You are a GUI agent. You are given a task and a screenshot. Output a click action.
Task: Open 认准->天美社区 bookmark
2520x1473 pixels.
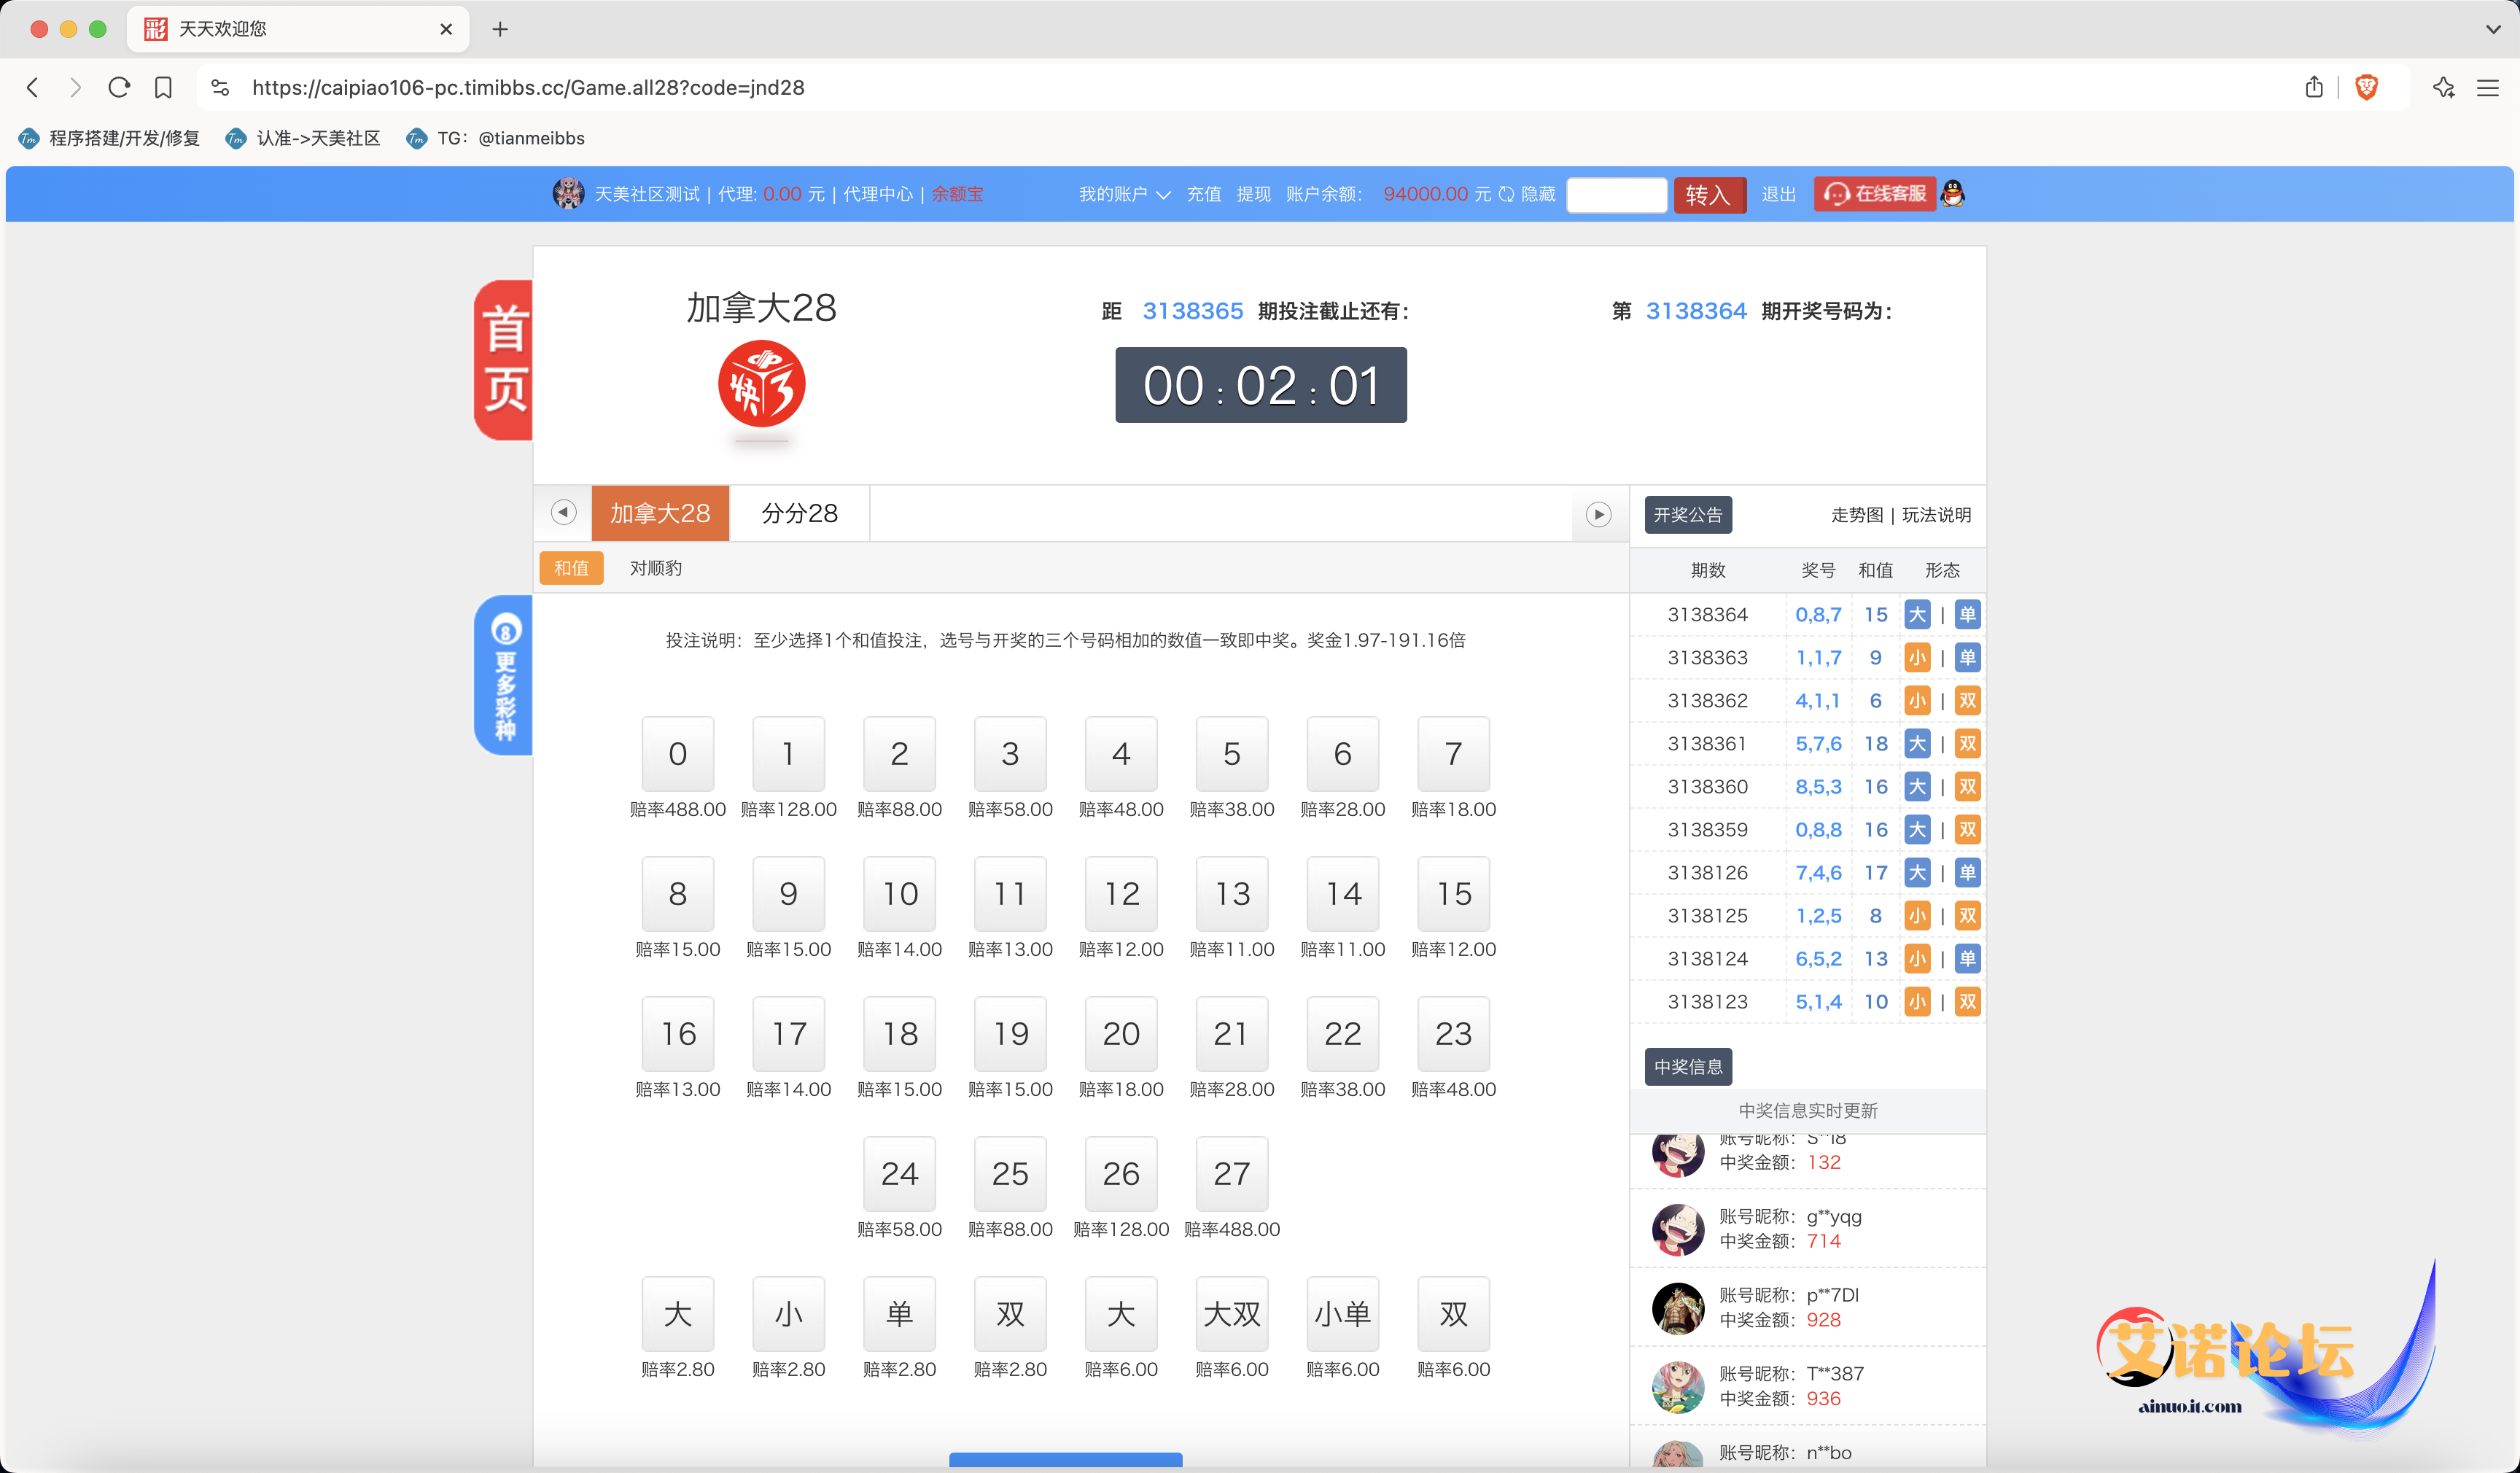(x=303, y=138)
